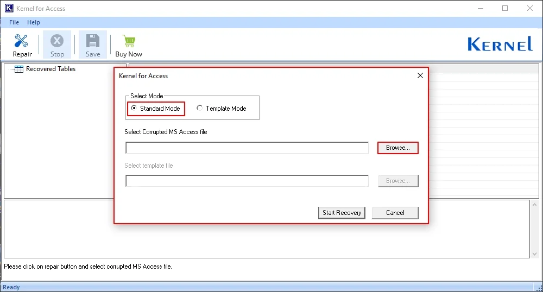The height and width of the screenshot is (292, 543).
Task: Click the Kernel logo at top right
Action: [x=500, y=44]
